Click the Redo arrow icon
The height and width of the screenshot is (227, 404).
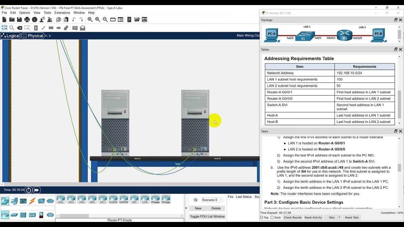[x=81, y=20]
